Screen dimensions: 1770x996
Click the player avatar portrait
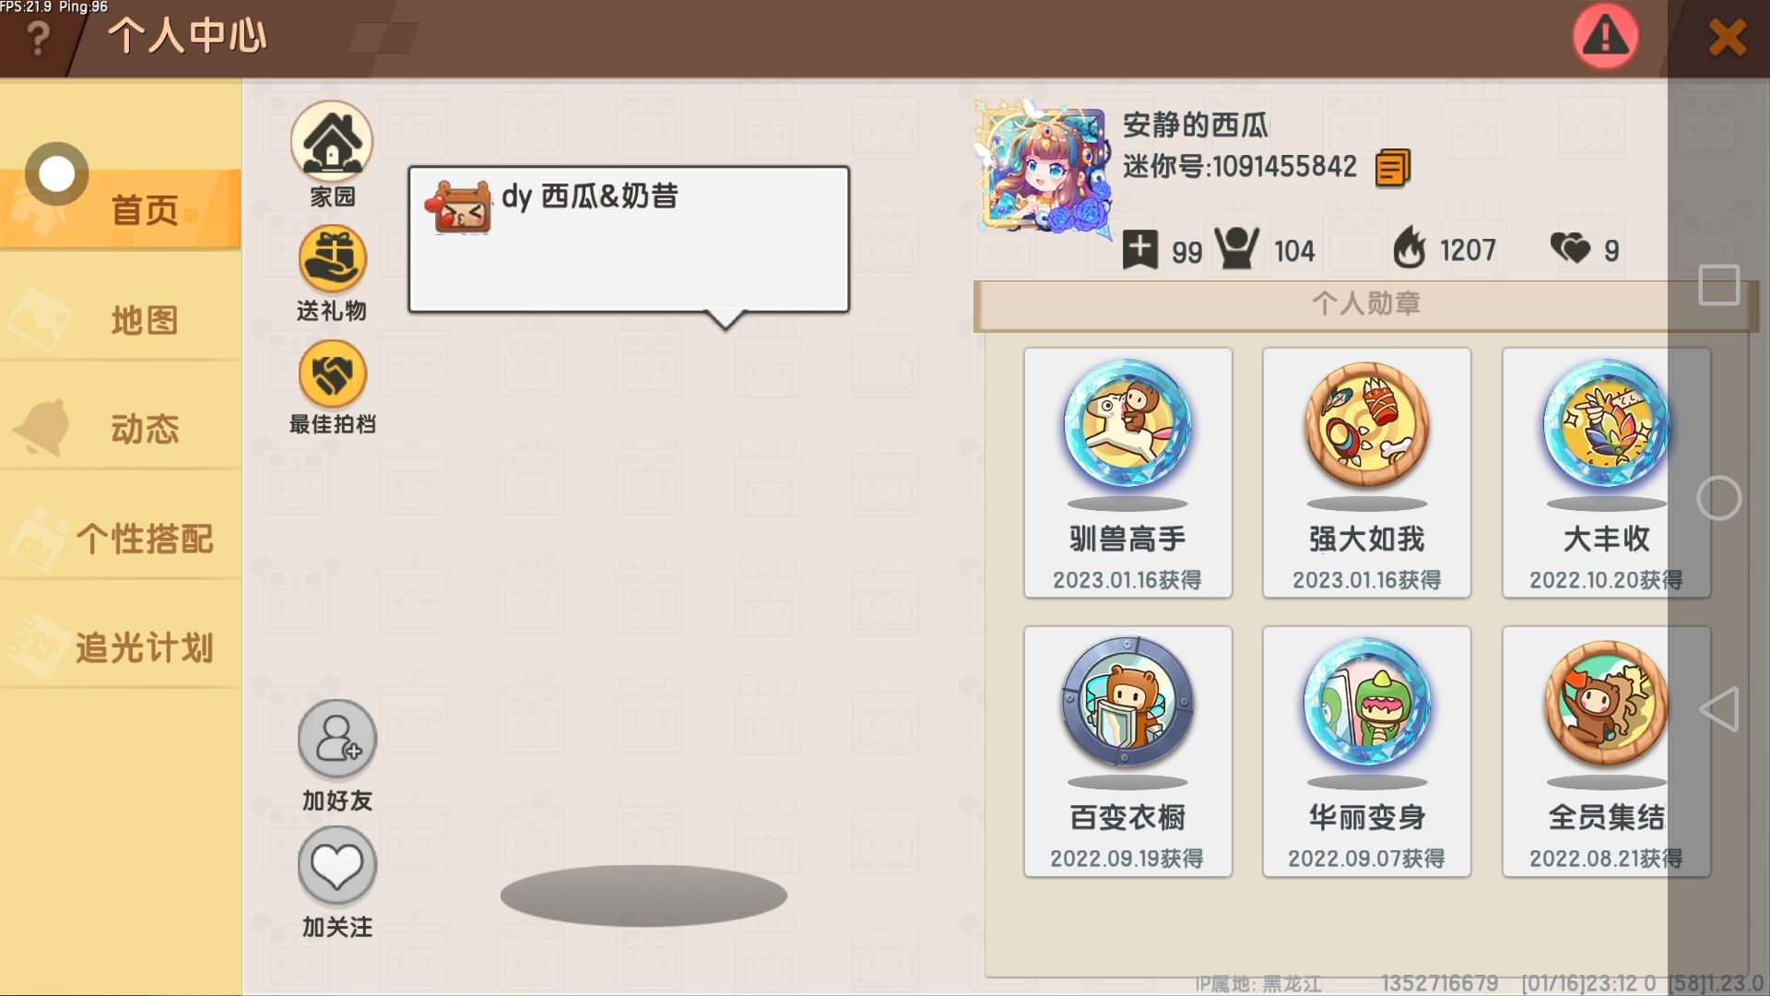(x=1042, y=166)
